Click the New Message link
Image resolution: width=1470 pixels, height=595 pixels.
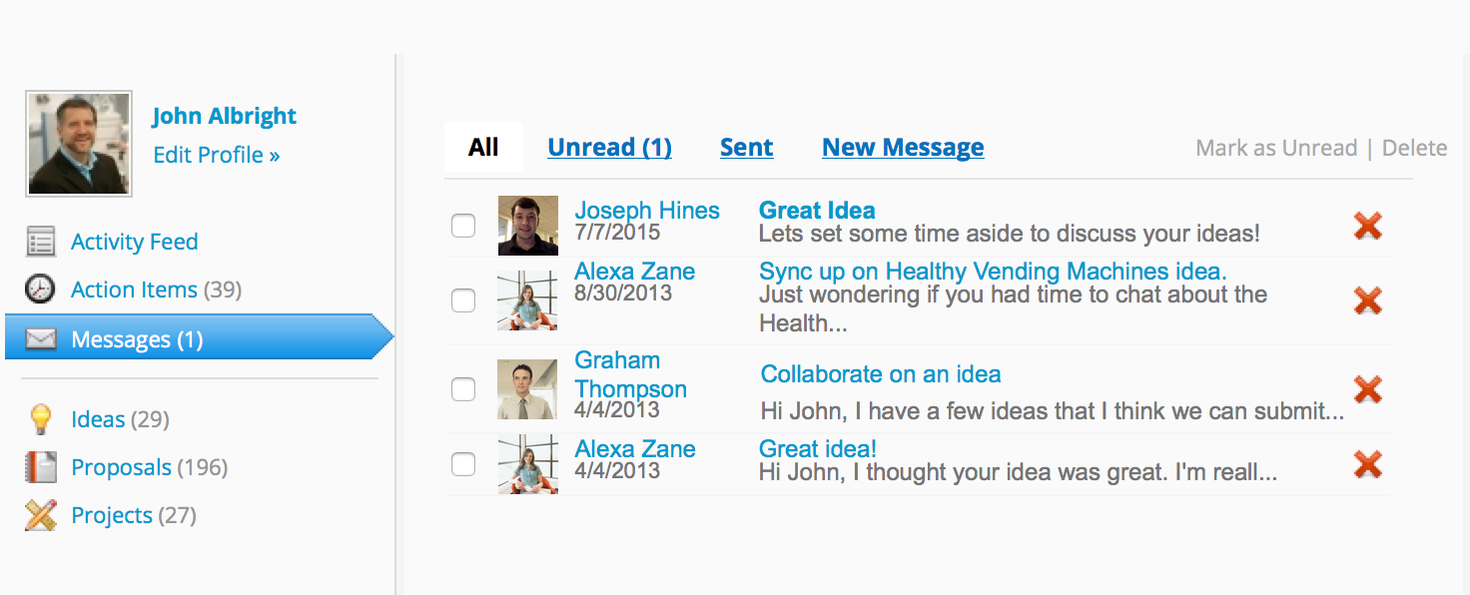903,148
